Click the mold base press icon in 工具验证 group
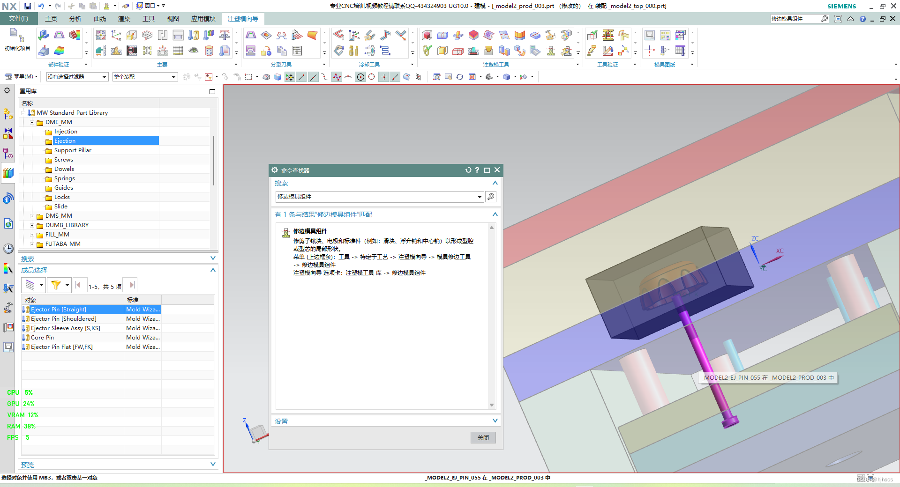This screenshot has width=900, height=487. [608, 35]
